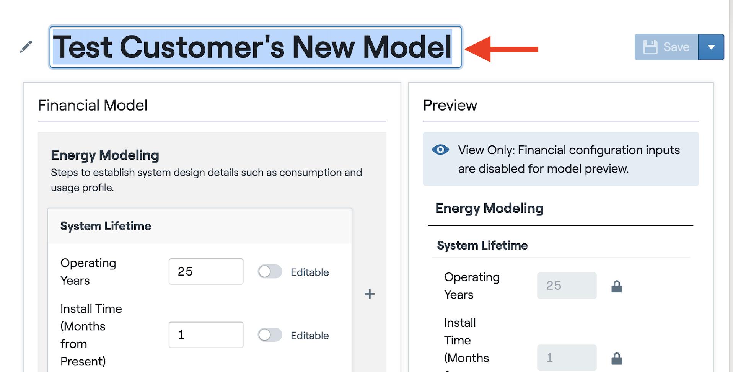Click the disabled Operating Years preview field

tap(567, 286)
